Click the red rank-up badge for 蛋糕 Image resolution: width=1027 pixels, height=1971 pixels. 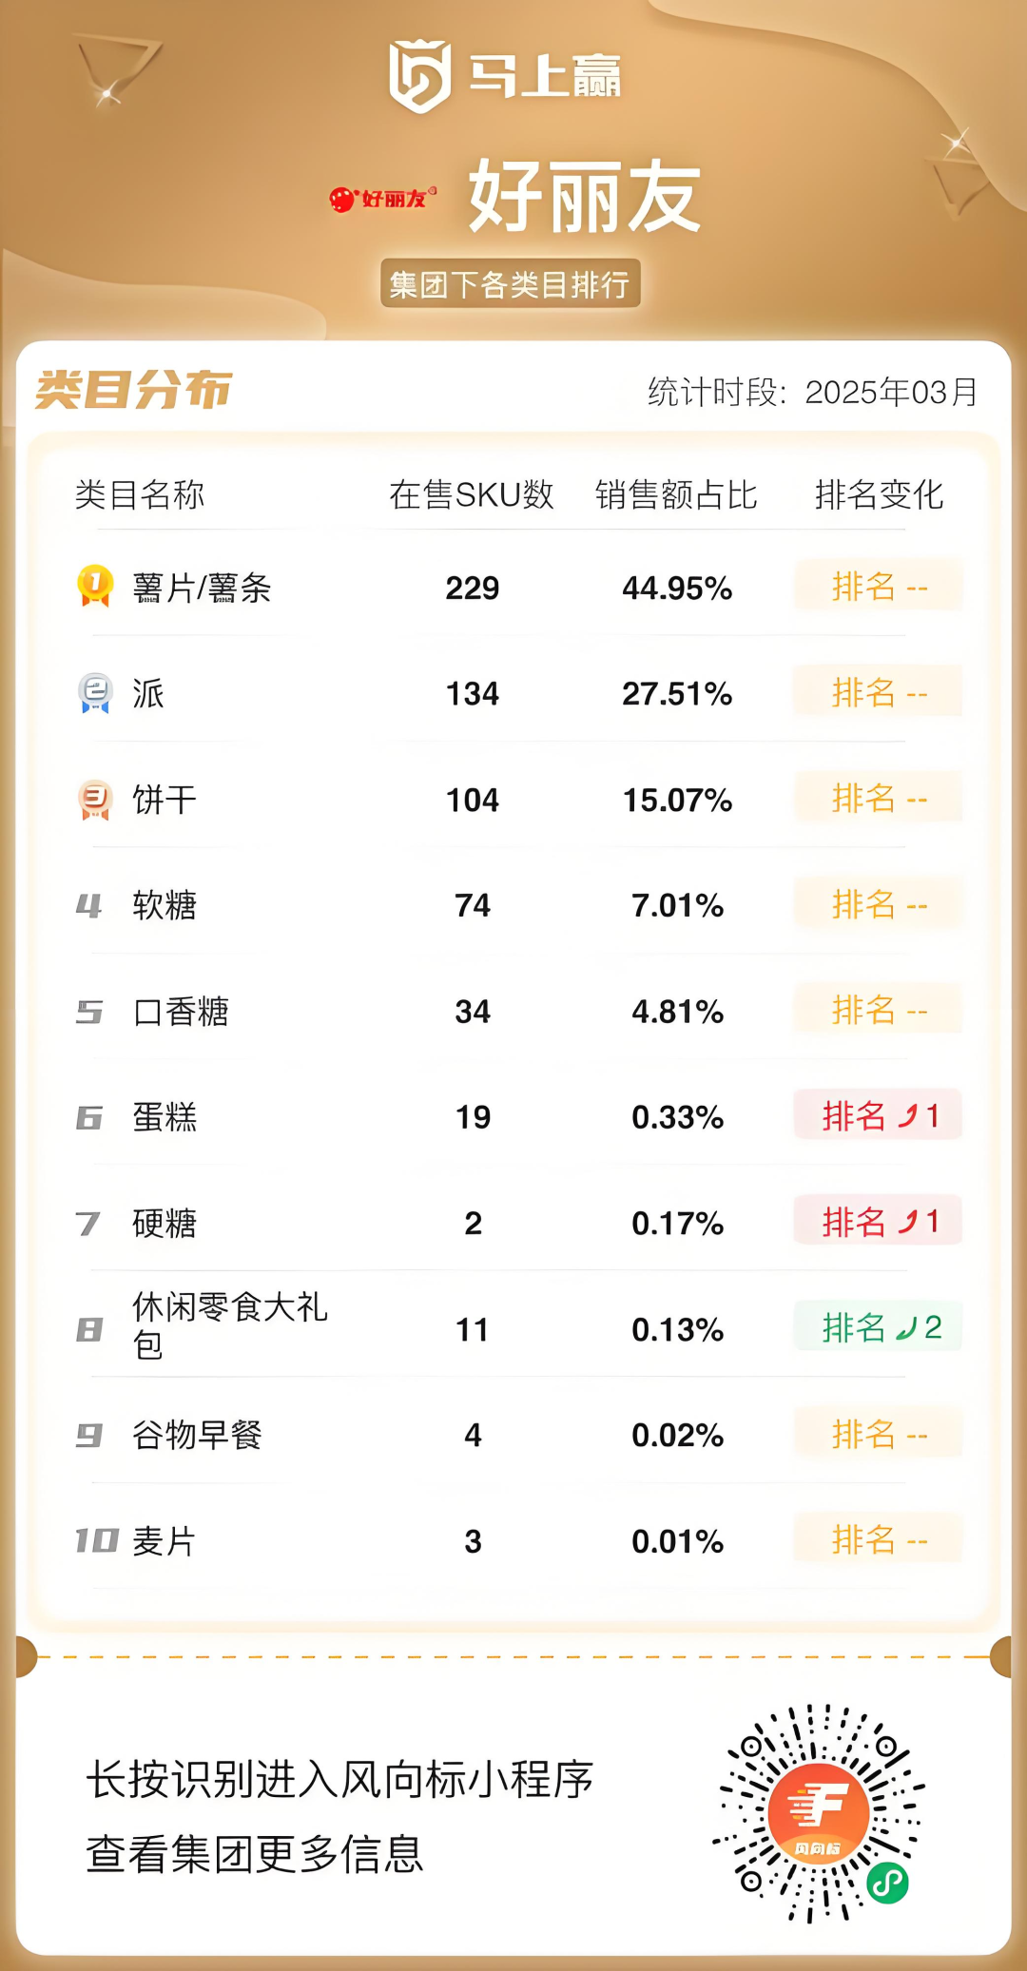point(879,1115)
